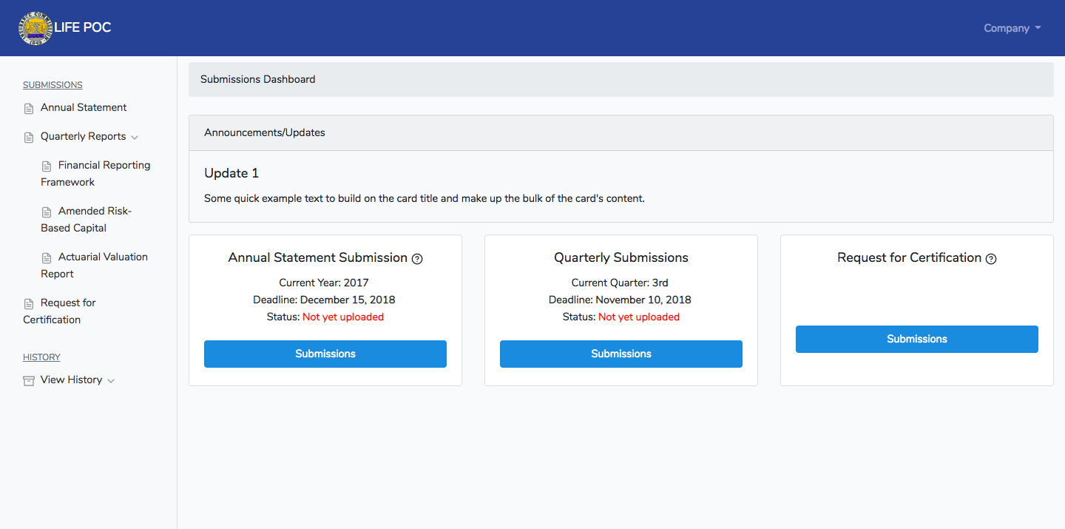1065x529 pixels.
Task: Click the archive box icon beside View History
Action: tap(29, 381)
